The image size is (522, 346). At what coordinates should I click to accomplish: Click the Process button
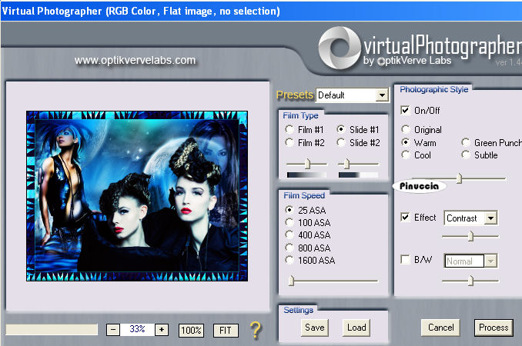point(494,328)
